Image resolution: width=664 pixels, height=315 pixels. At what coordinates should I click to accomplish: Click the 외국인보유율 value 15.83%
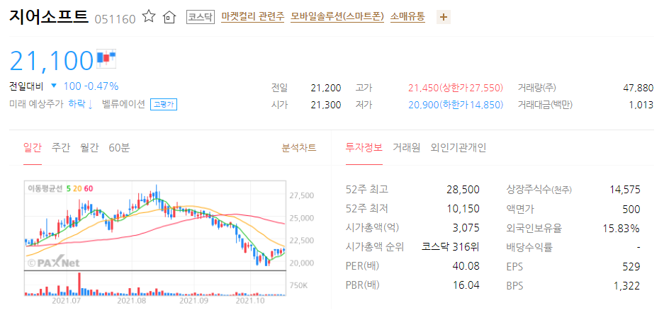[621, 229]
